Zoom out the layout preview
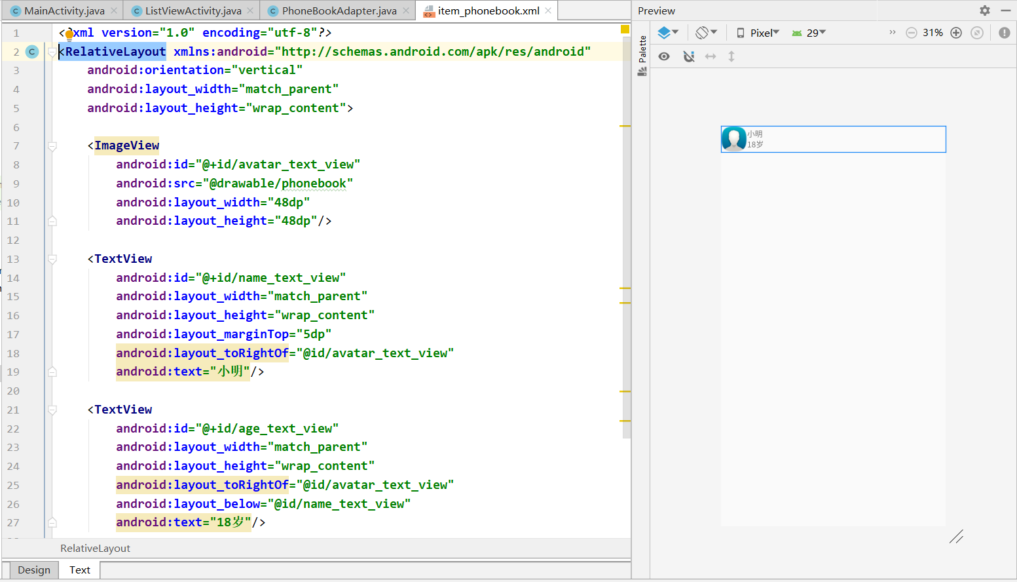The height and width of the screenshot is (582, 1017). point(911,33)
